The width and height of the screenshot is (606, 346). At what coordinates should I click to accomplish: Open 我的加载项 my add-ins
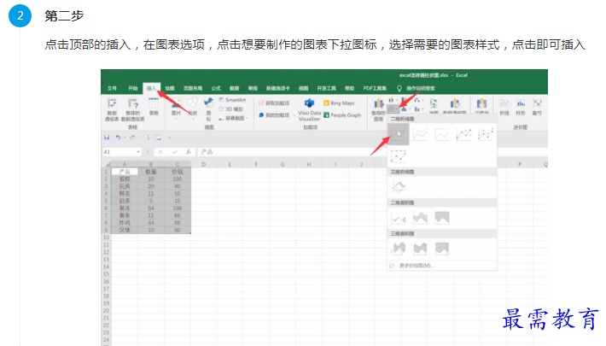pyautogui.click(x=274, y=115)
